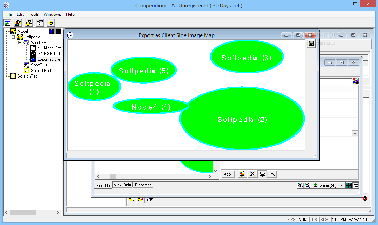This screenshot has width=378, height=225.
Task: Click tree panel scroll right arrow
Action: click(x=58, y=212)
